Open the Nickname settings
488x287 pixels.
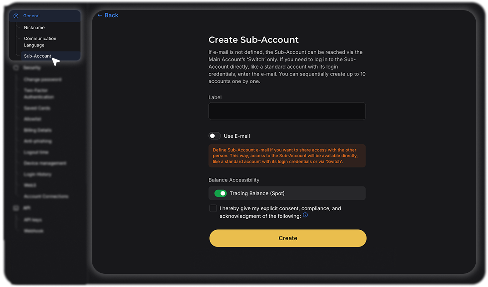(x=34, y=28)
